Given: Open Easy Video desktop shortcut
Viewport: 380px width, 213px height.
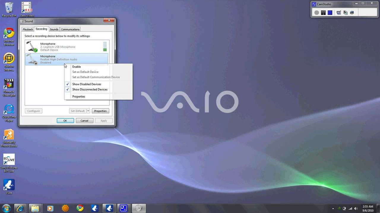Looking at the screenshot, I should click(x=27, y=9).
